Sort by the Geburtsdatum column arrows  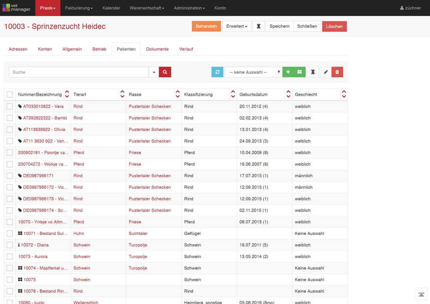point(288,94)
